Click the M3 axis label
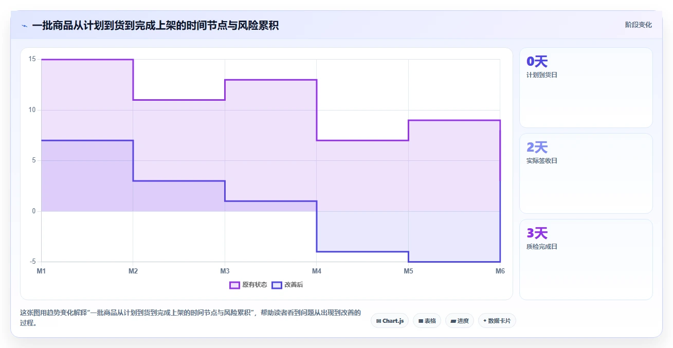 (x=225, y=271)
